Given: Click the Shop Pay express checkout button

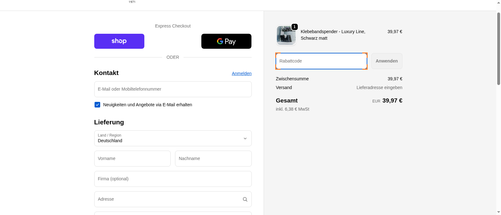Looking at the screenshot, I should pyautogui.click(x=119, y=41).
